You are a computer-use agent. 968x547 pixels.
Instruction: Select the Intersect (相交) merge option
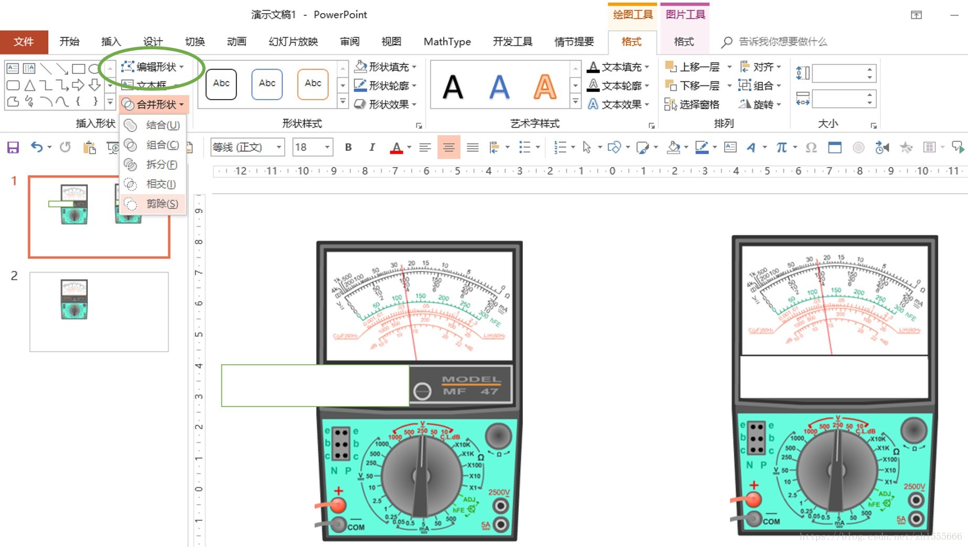click(x=153, y=184)
